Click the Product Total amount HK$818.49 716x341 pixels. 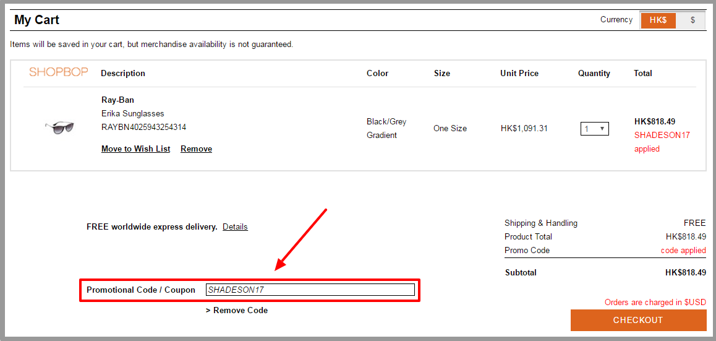tap(686, 237)
